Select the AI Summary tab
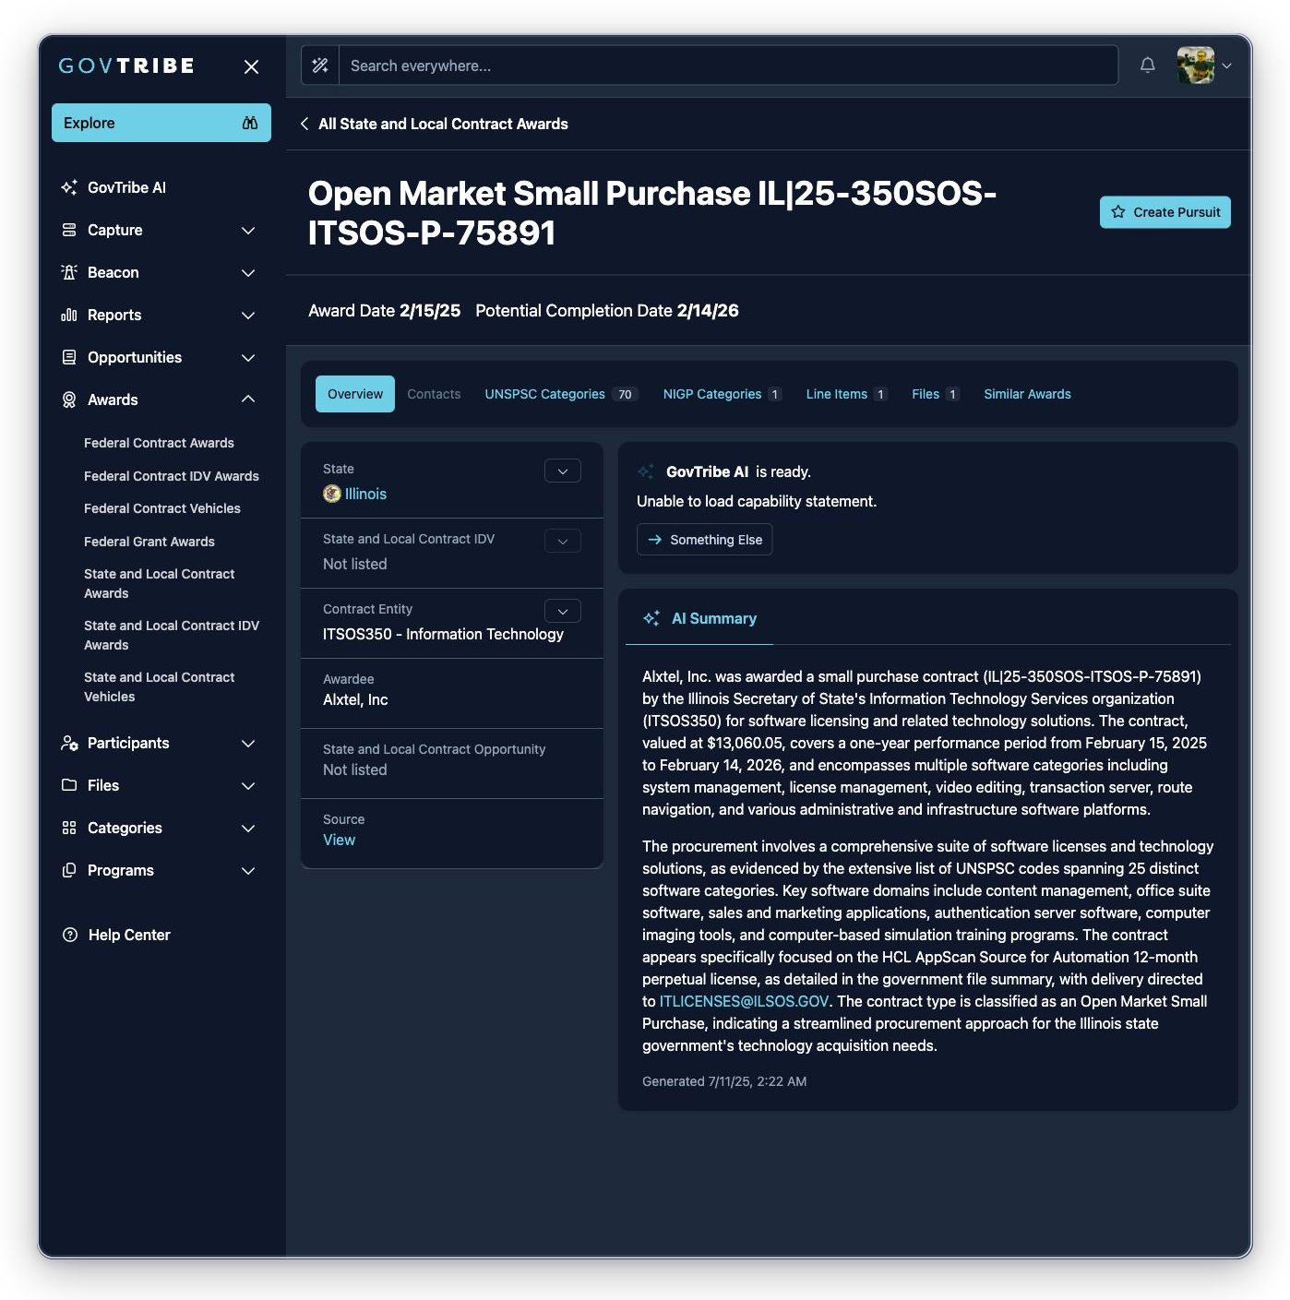Screen dimensions: 1290x1300 point(699,618)
